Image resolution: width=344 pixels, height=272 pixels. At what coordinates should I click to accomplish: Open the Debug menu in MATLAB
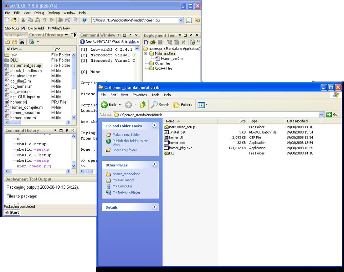point(39,13)
